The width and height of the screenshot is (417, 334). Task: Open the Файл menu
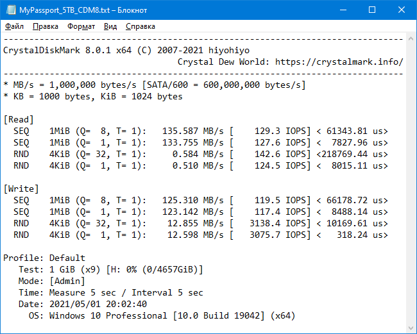(14, 26)
